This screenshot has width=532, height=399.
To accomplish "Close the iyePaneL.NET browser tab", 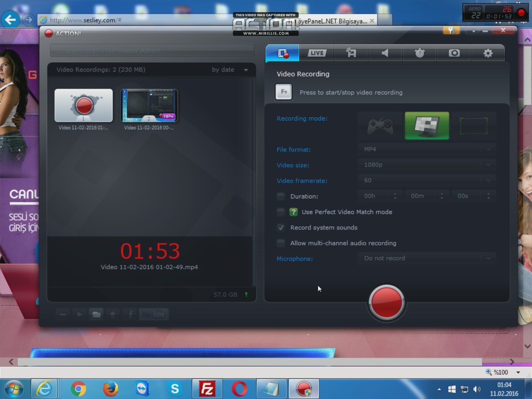I will [372, 21].
